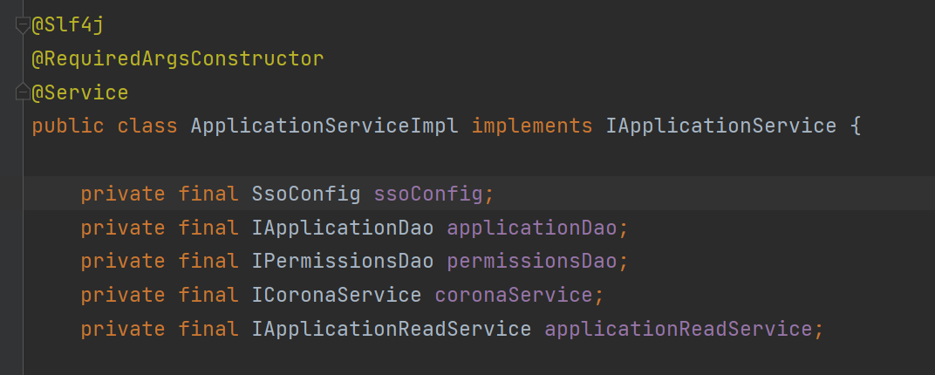Click the fold marker beside @Service
935x375 pixels.
(x=23, y=92)
